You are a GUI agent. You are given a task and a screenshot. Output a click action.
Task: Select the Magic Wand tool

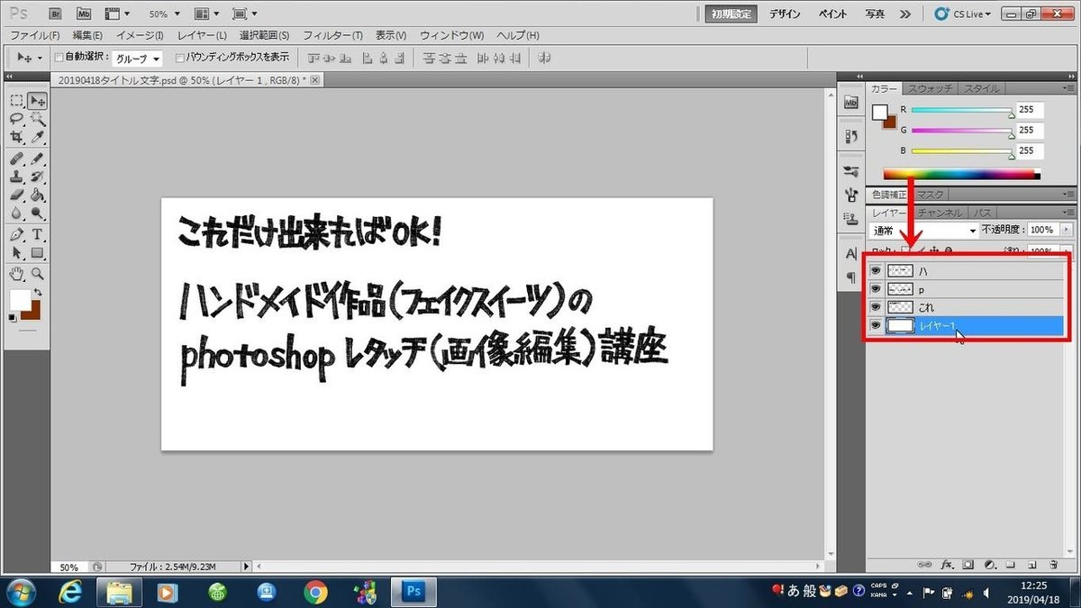pos(37,119)
